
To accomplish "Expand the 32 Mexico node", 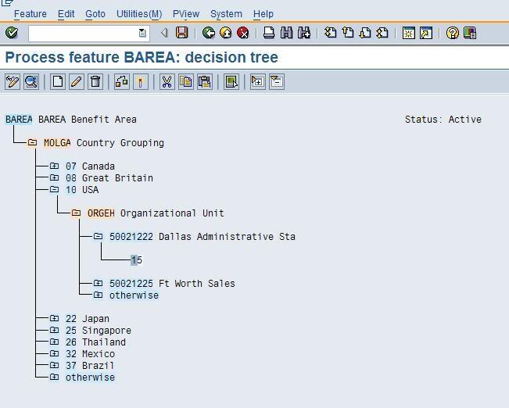I will pos(54,353).
